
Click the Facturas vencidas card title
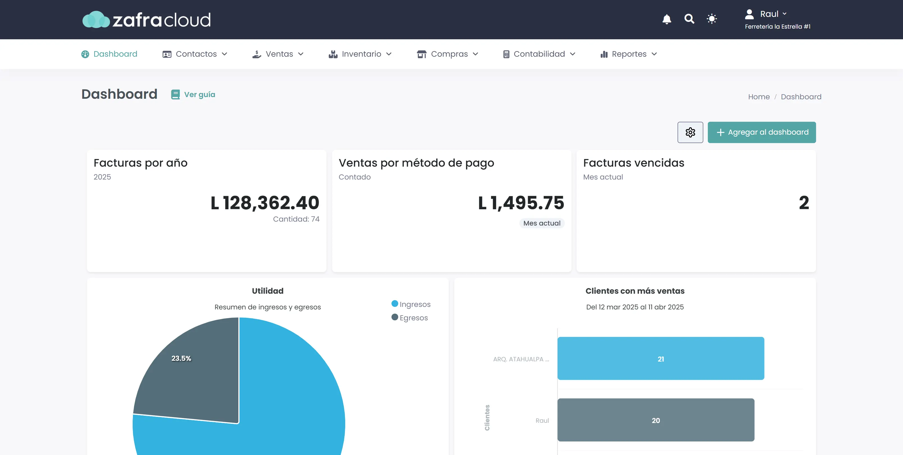634,163
